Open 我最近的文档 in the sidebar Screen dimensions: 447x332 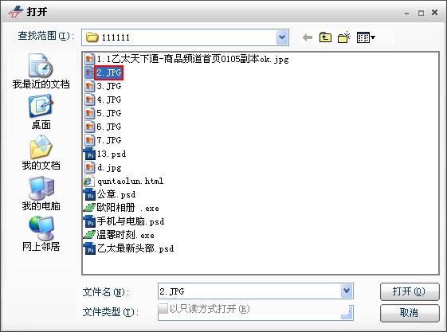(41, 71)
